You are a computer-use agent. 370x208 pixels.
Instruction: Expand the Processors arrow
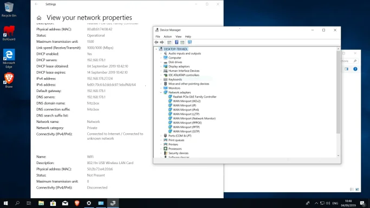click(x=161, y=149)
